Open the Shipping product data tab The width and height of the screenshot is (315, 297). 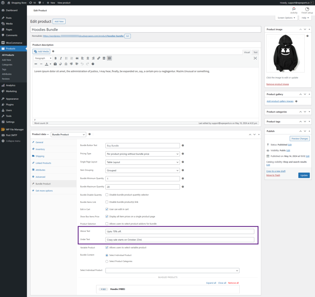click(40, 156)
